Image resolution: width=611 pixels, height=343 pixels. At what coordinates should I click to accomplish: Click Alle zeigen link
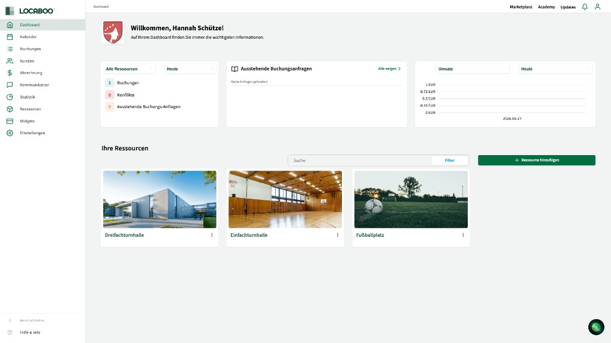[x=389, y=69]
